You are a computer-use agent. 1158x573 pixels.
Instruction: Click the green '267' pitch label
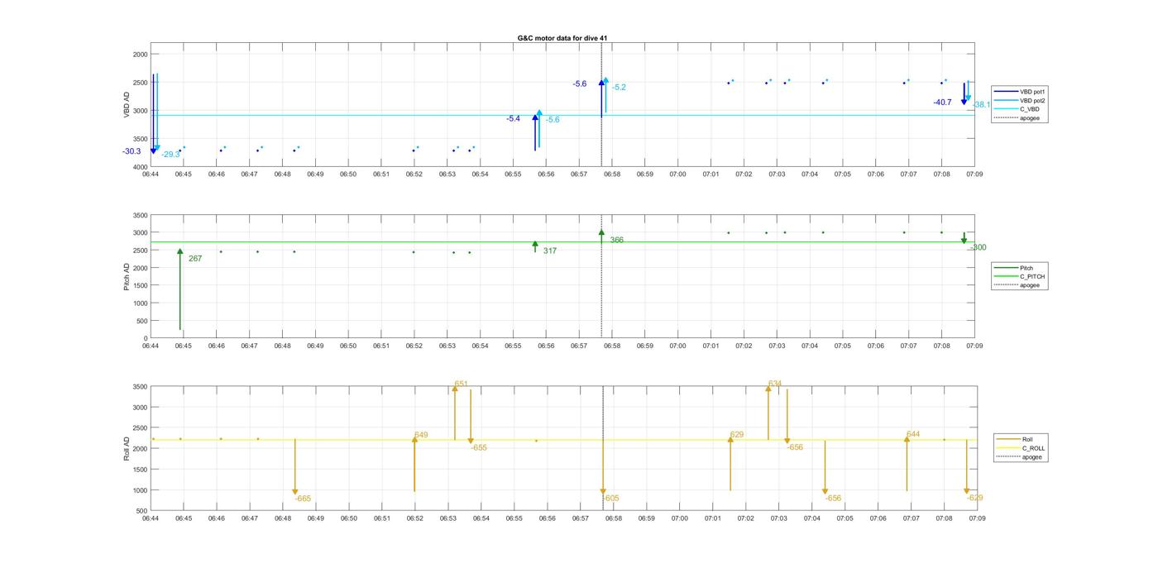pos(195,259)
